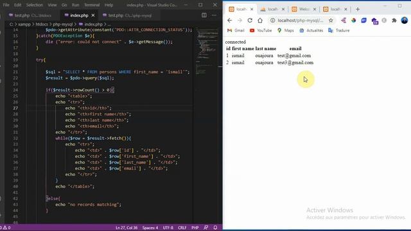Click the purple badge extension icon
411x231 pixels.
pos(374,21)
